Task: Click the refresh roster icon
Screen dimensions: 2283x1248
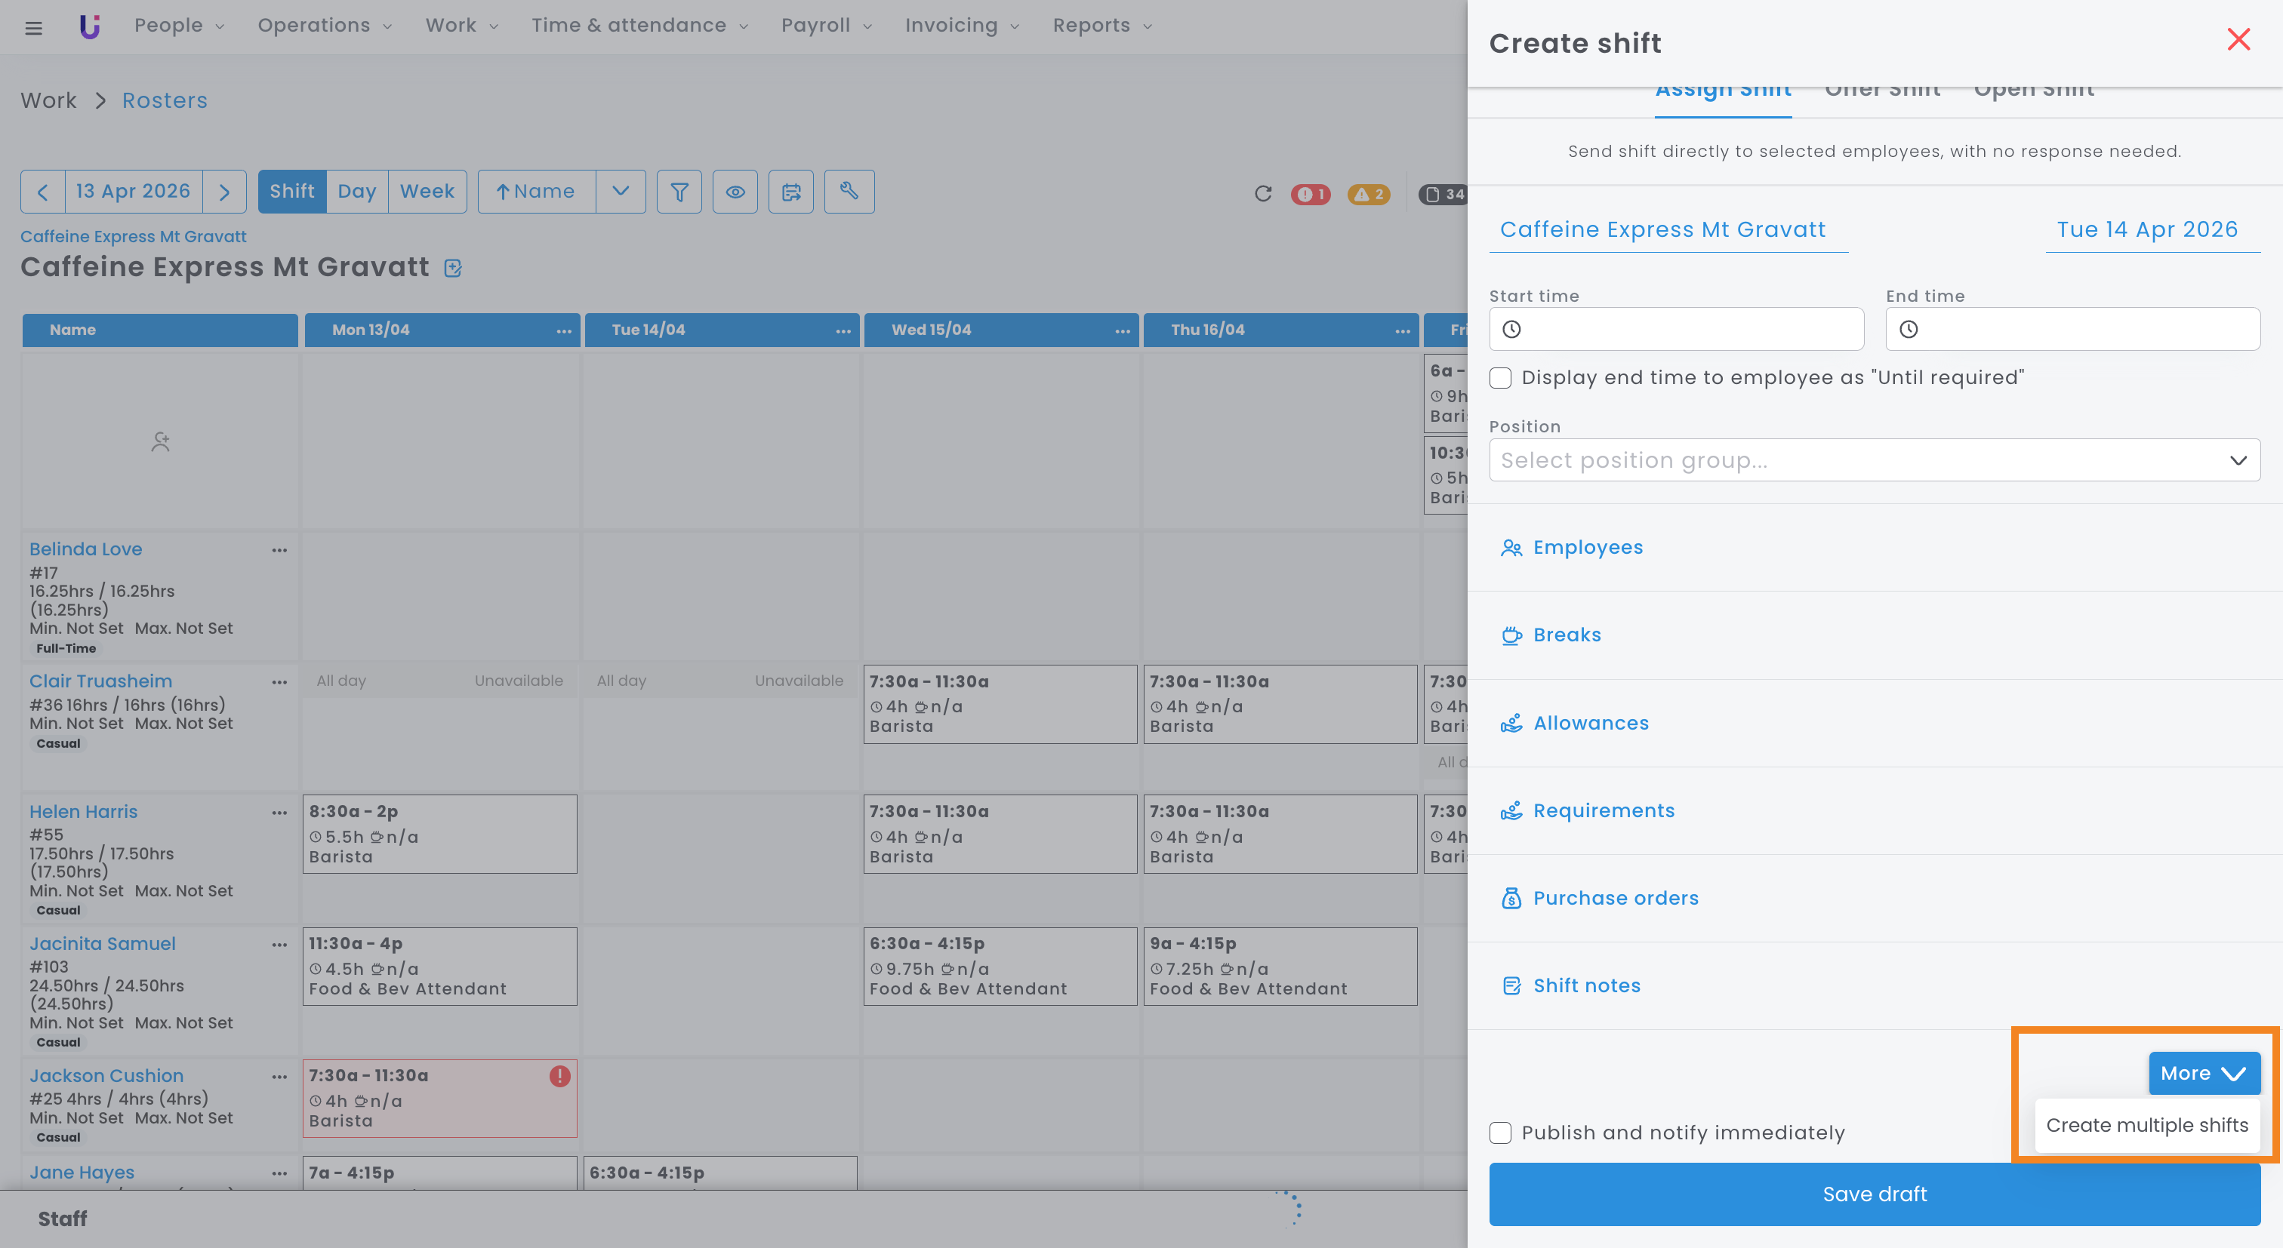Action: coord(1263,194)
